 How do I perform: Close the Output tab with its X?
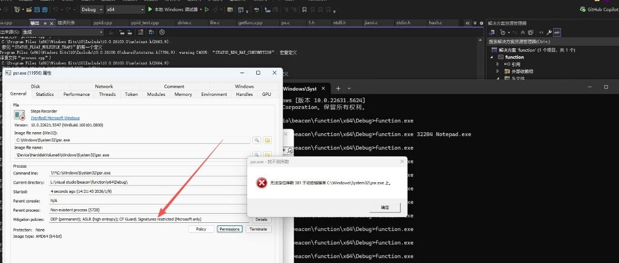(52, 23)
